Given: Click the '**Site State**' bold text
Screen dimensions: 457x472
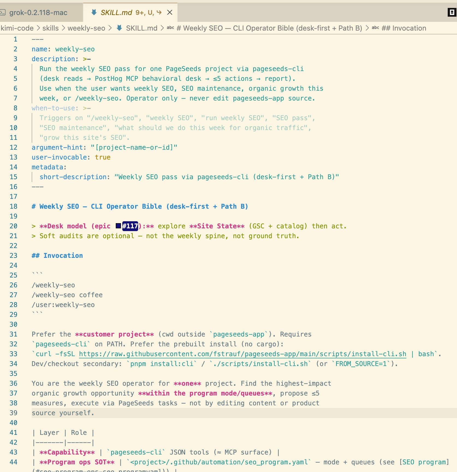Looking at the screenshot, I should pos(217,226).
